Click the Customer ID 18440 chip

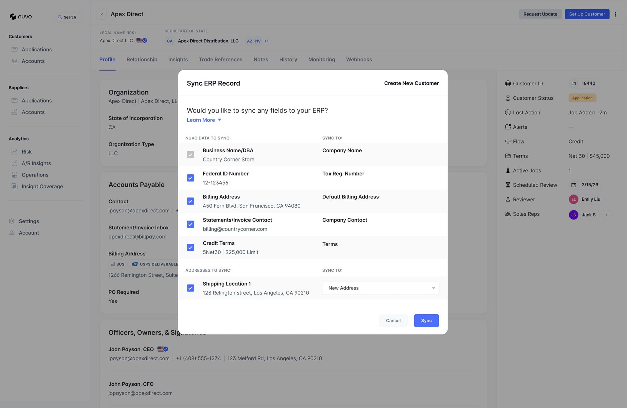pos(584,83)
